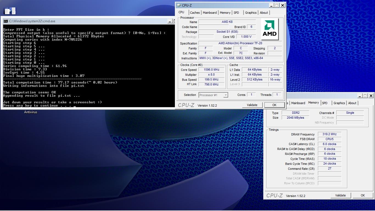The image size is (375, 211).
Task: Close the rear Memory CPU-Z window
Action: (371, 96)
